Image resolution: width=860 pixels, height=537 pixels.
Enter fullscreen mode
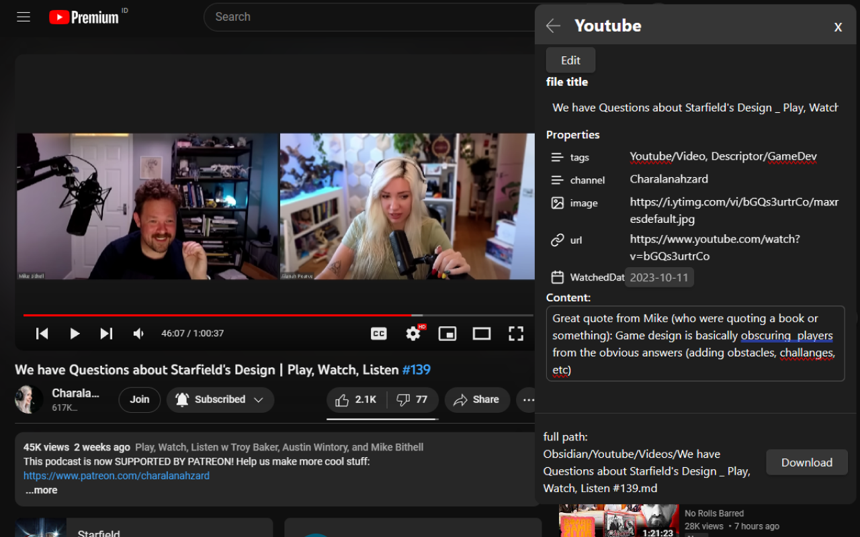coord(515,334)
